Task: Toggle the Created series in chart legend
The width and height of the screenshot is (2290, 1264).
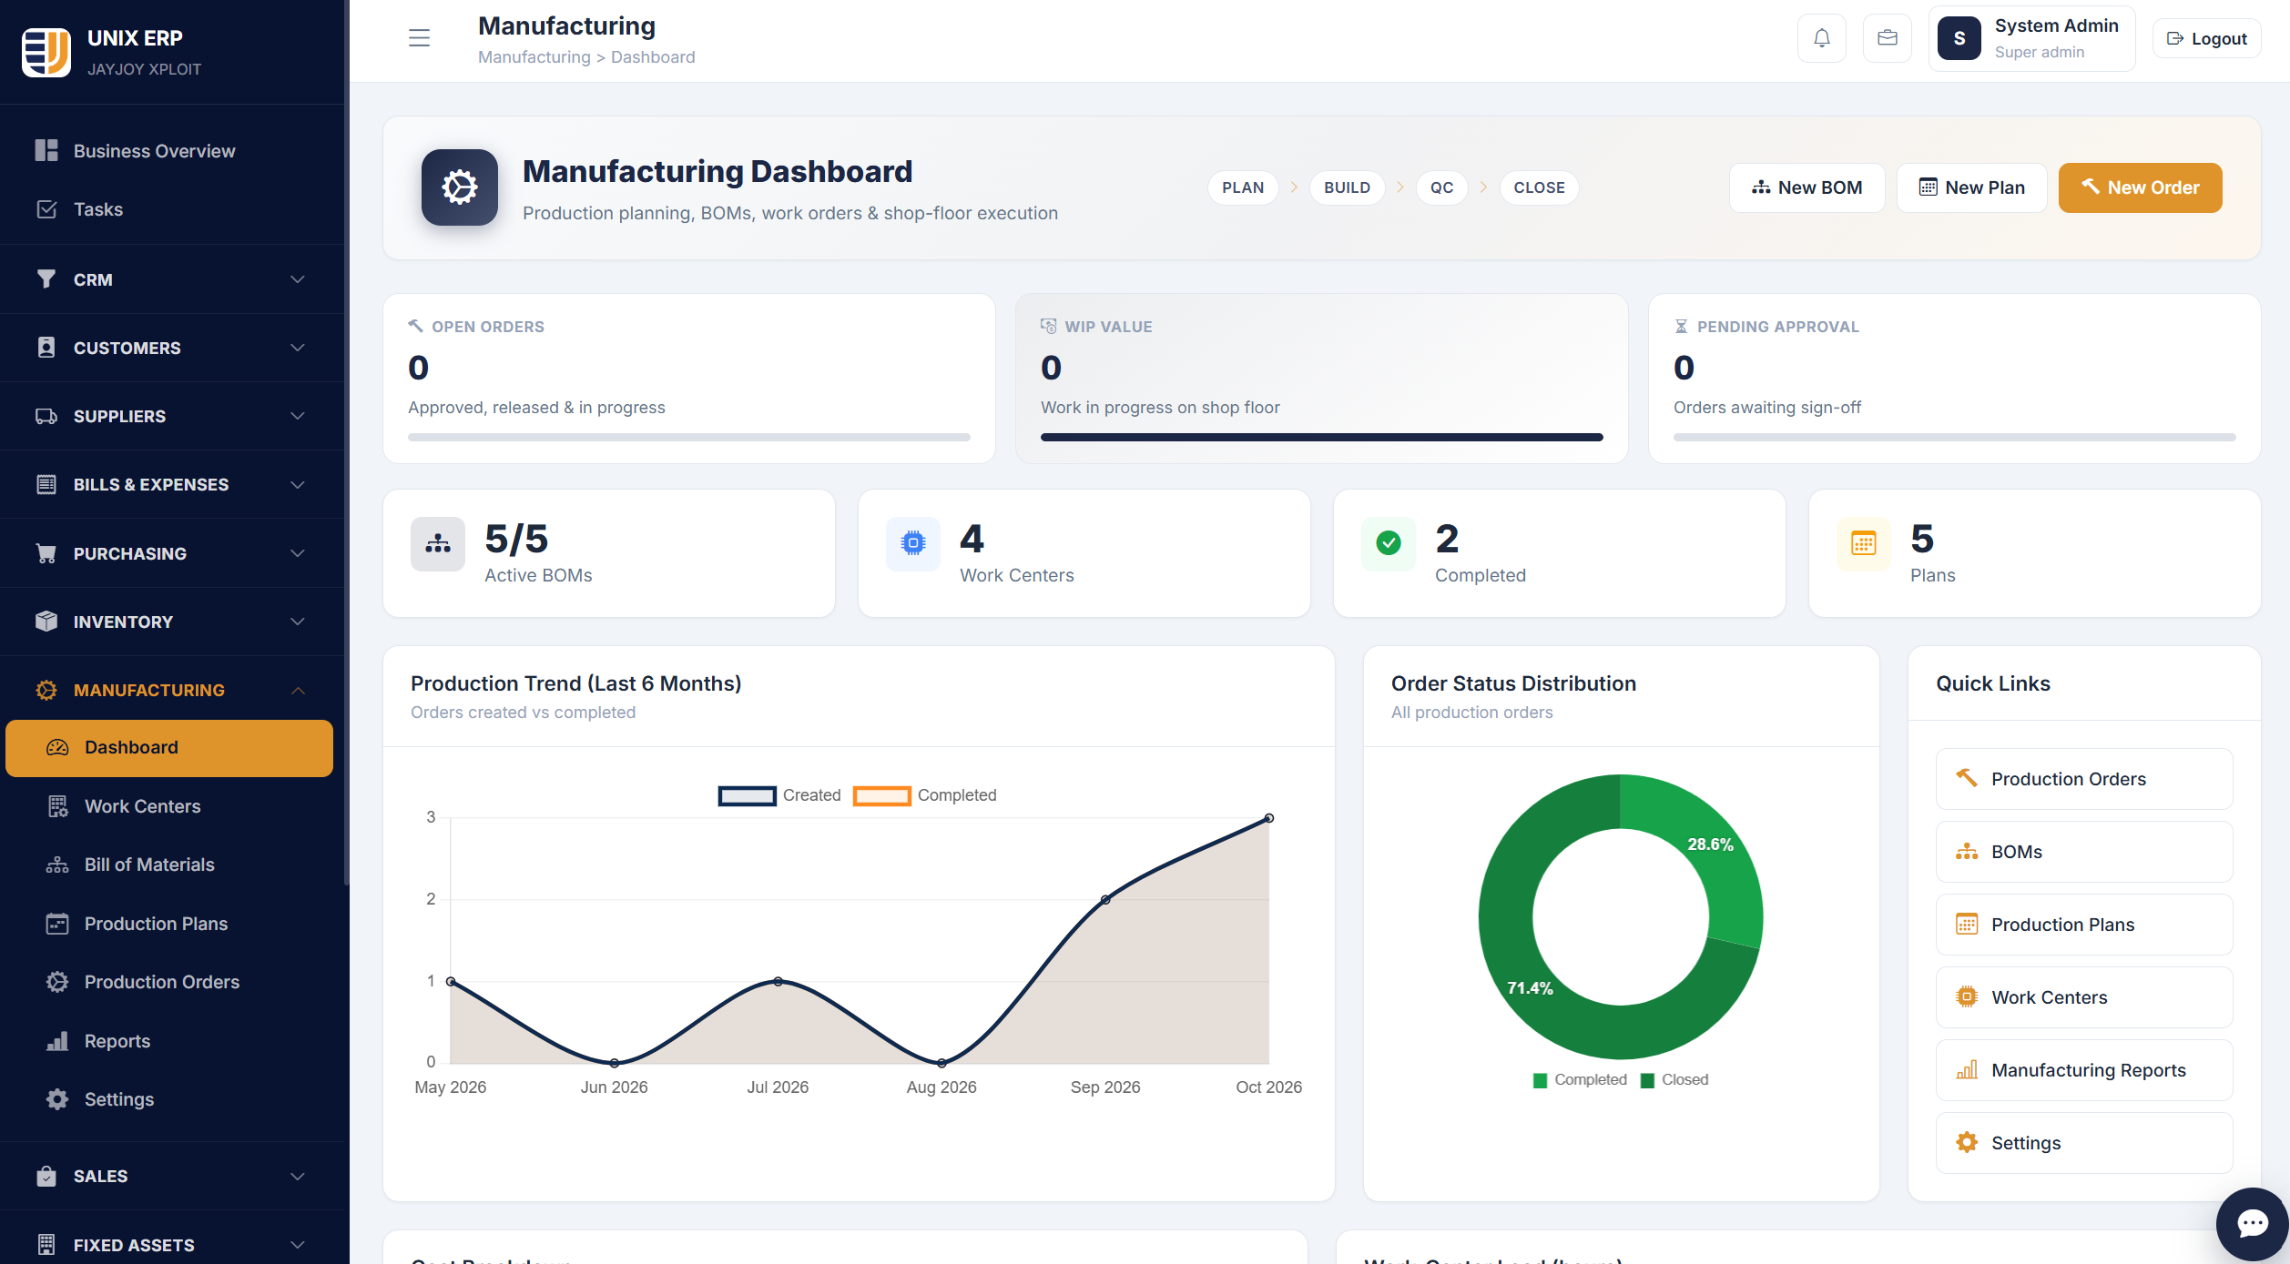Action: click(779, 795)
